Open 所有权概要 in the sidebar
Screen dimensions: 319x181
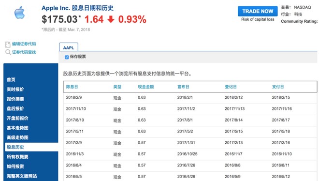17,157
